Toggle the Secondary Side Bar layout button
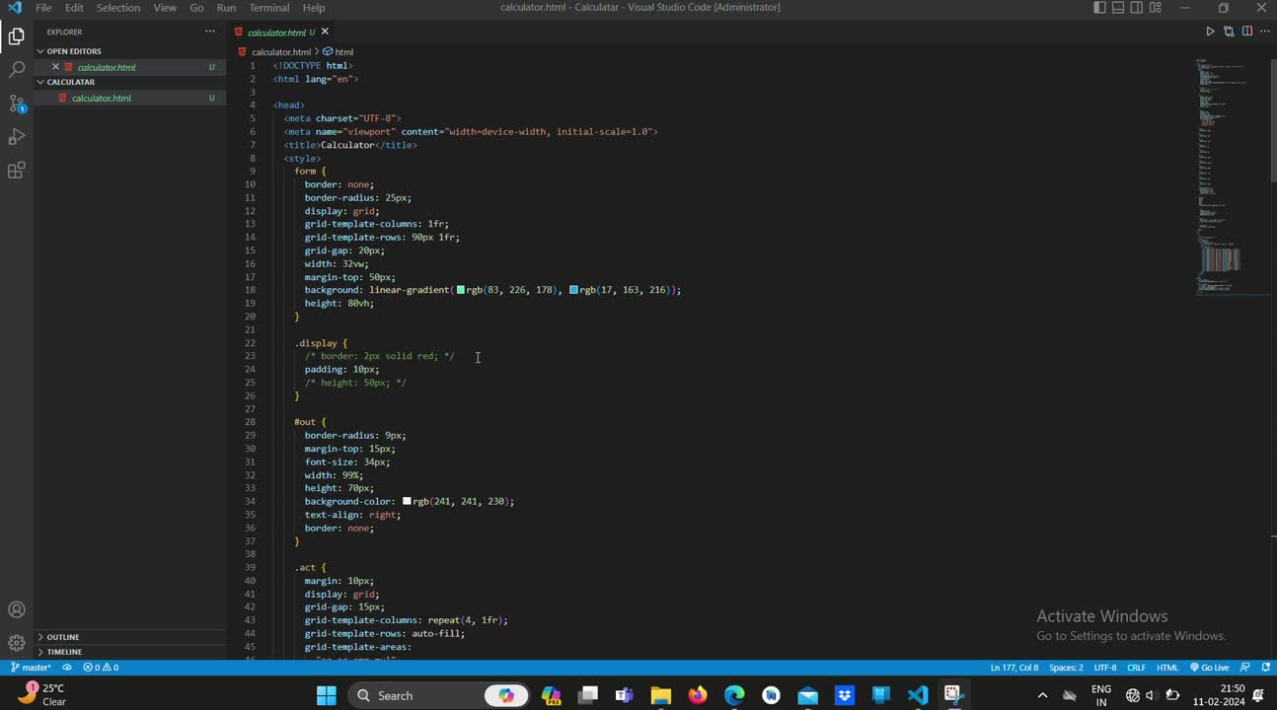Viewport: 1277px width, 710px height. point(1137,8)
